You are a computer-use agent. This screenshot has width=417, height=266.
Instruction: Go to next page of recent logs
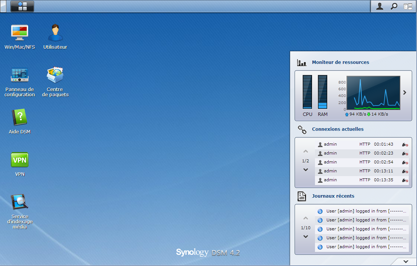[306, 237]
